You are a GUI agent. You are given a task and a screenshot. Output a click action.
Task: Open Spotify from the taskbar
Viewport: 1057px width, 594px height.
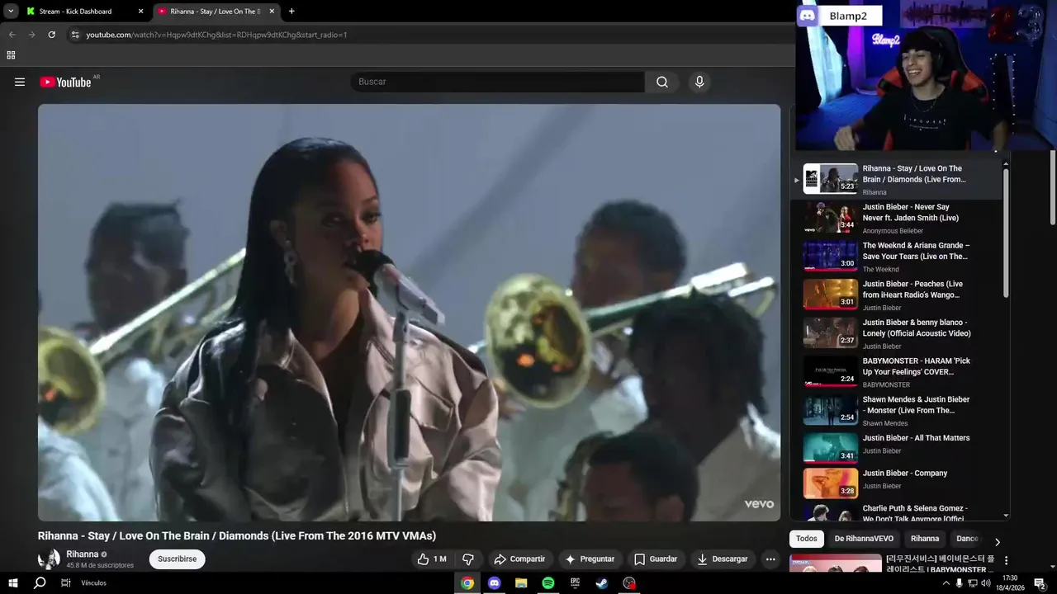[548, 582]
